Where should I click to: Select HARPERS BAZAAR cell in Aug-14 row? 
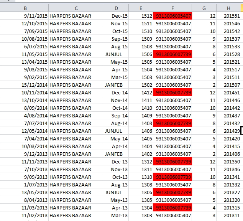tap(76, 123)
